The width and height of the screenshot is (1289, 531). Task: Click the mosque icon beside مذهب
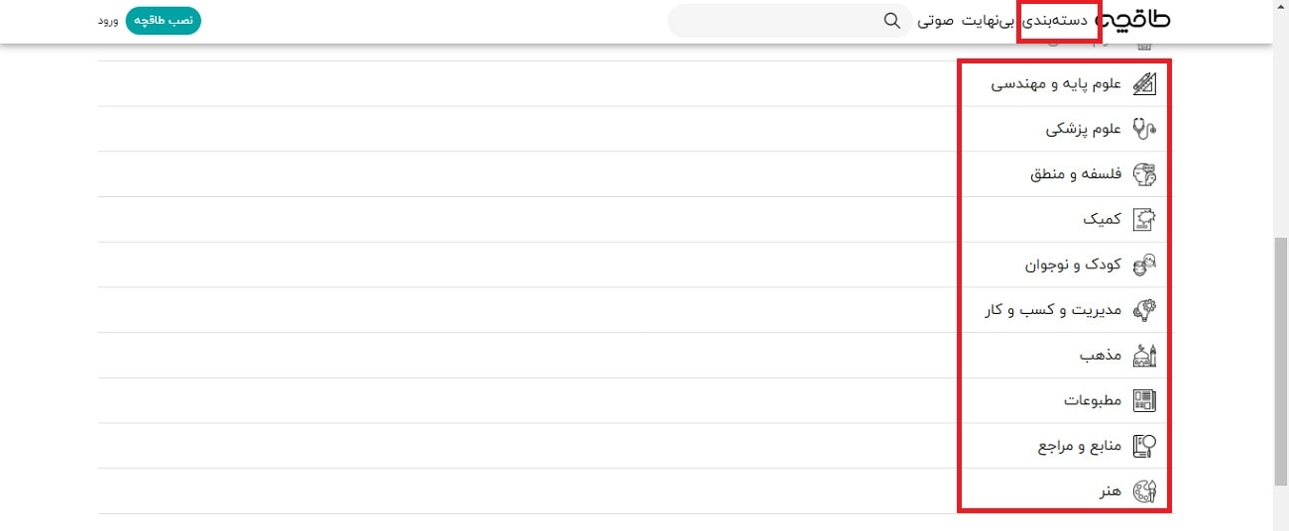pos(1144,355)
